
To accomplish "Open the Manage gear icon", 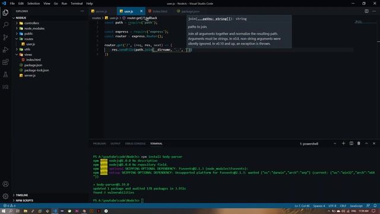I will pos(5,196).
